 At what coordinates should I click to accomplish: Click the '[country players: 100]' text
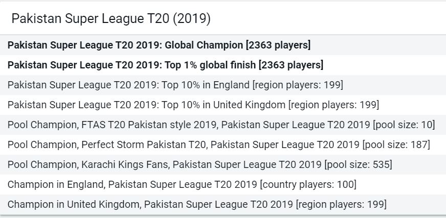click(x=308, y=184)
